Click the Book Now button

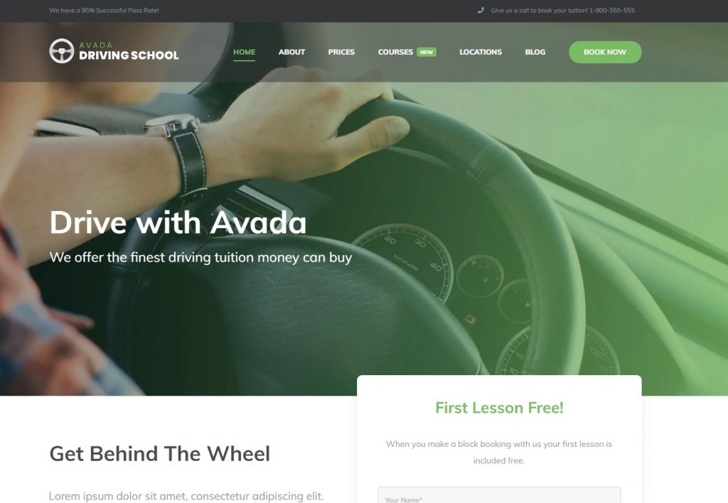pos(605,52)
